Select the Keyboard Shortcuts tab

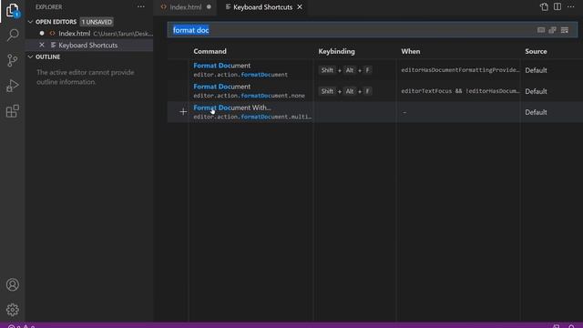[262, 7]
